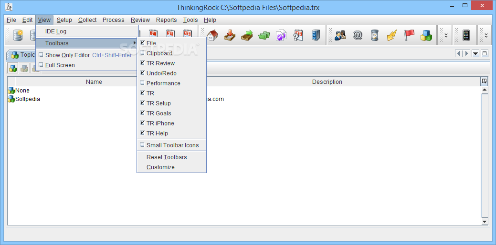Open the Help menu
Viewport: 496px width, 245px height.
pyautogui.click(x=210, y=20)
